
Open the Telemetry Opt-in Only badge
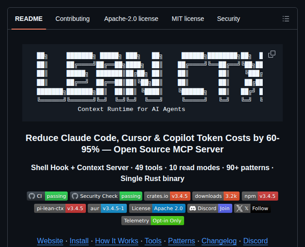coord(153,221)
